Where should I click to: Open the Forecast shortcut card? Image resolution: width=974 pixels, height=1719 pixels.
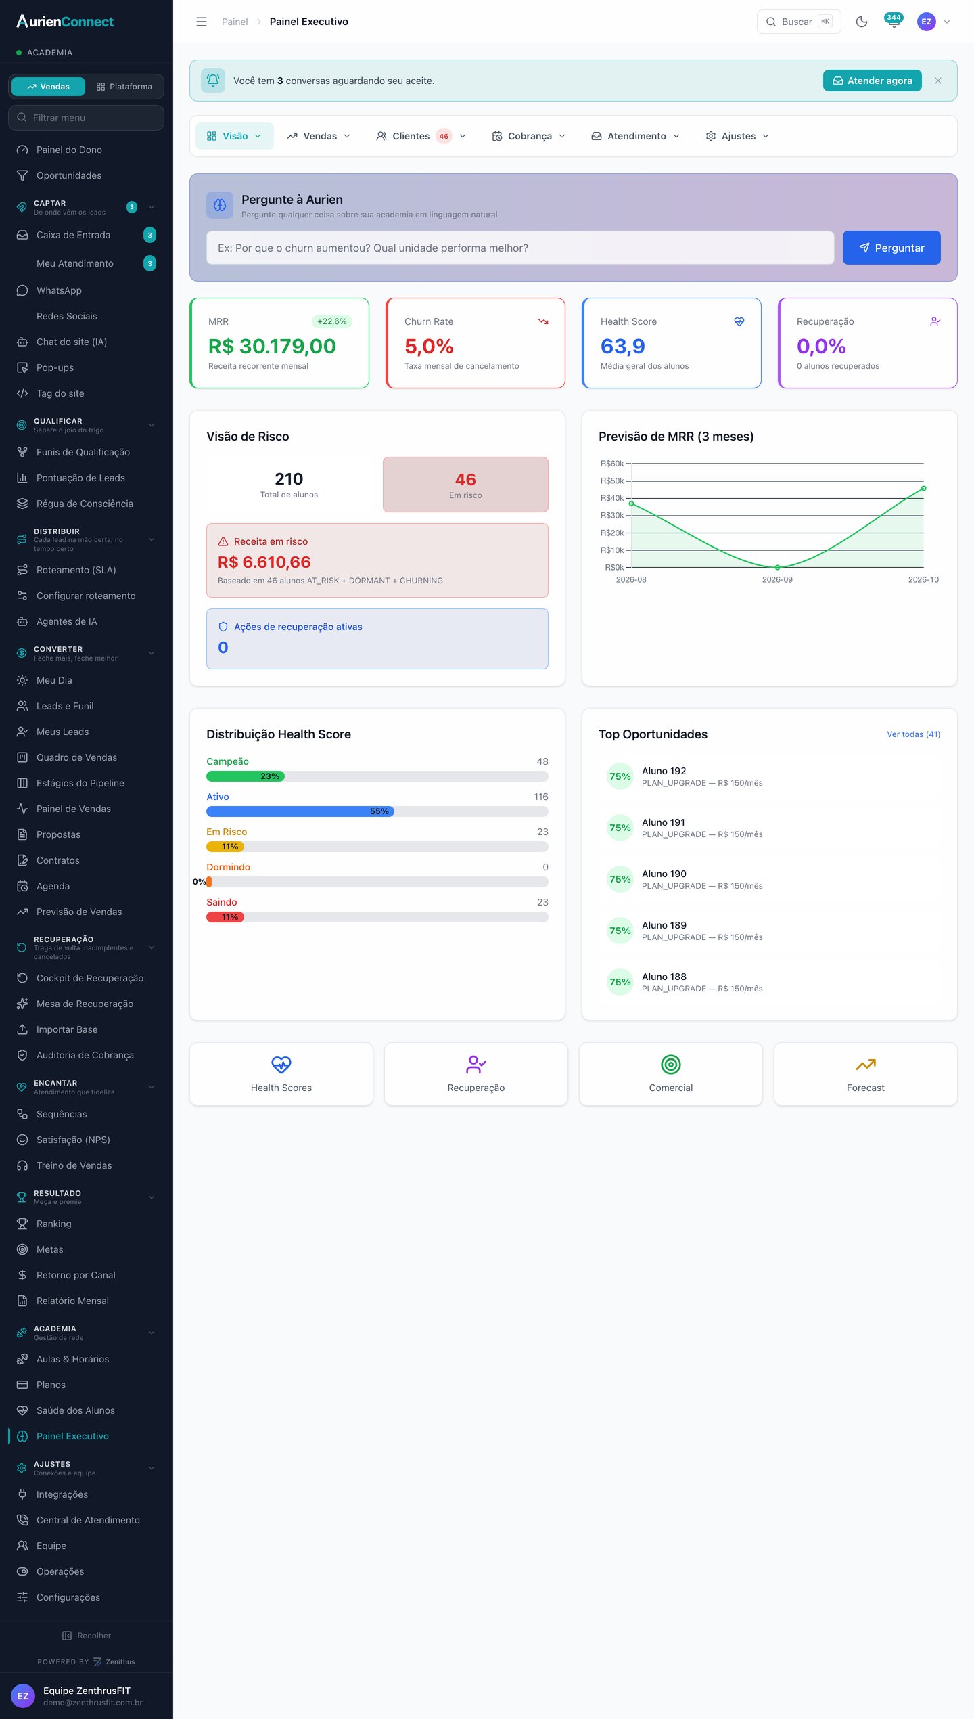865,1074
